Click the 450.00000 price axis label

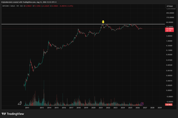click(x=170, y=13)
